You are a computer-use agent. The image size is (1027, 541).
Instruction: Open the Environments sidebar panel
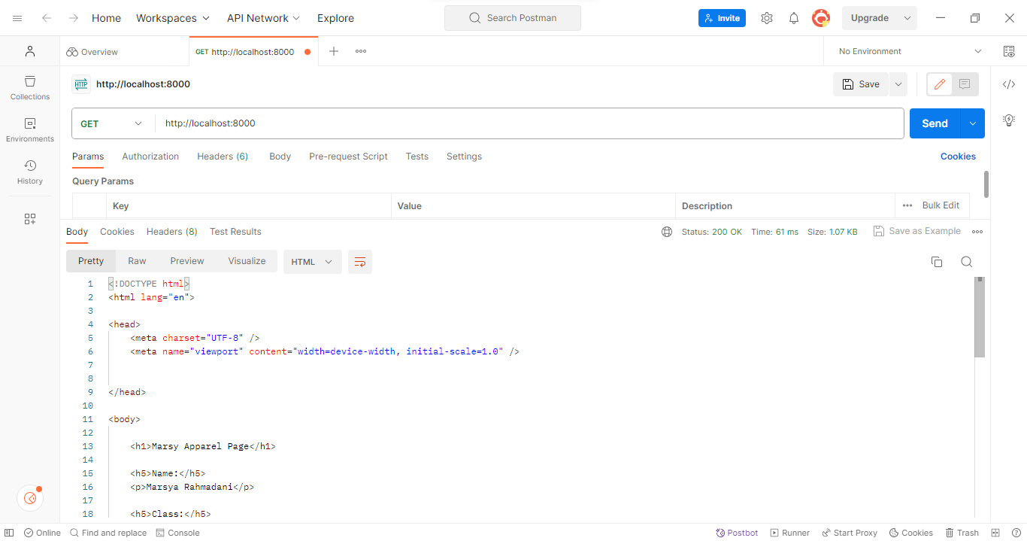[x=29, y=128]
